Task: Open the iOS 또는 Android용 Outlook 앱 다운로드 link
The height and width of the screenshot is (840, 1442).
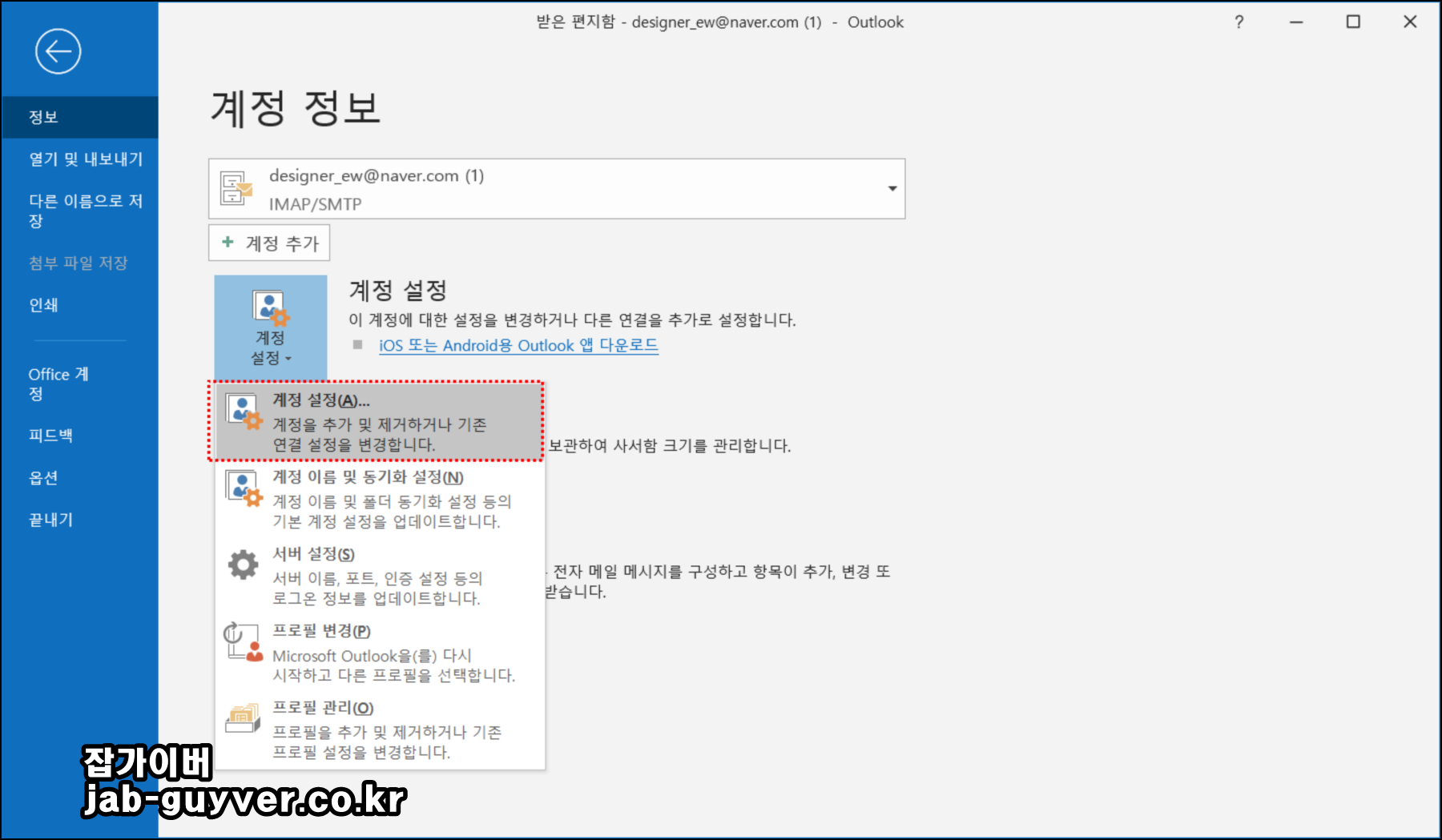Action: pos(518,345)
